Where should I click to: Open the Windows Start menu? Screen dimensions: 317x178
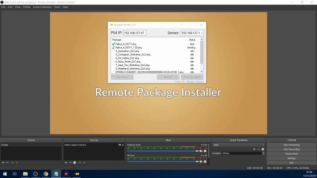(4, 174)
